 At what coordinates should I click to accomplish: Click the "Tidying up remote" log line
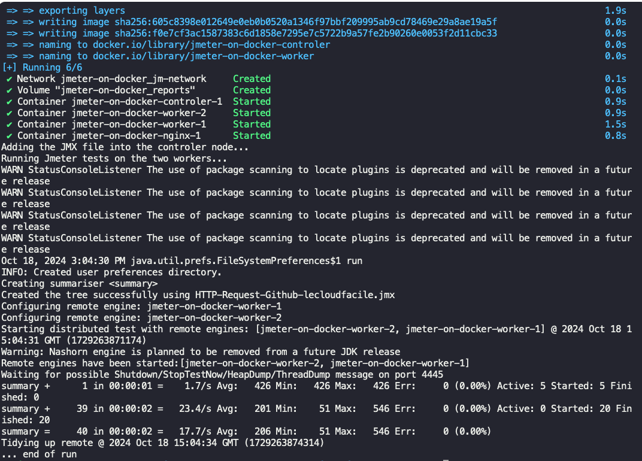(x=162, y=443)
